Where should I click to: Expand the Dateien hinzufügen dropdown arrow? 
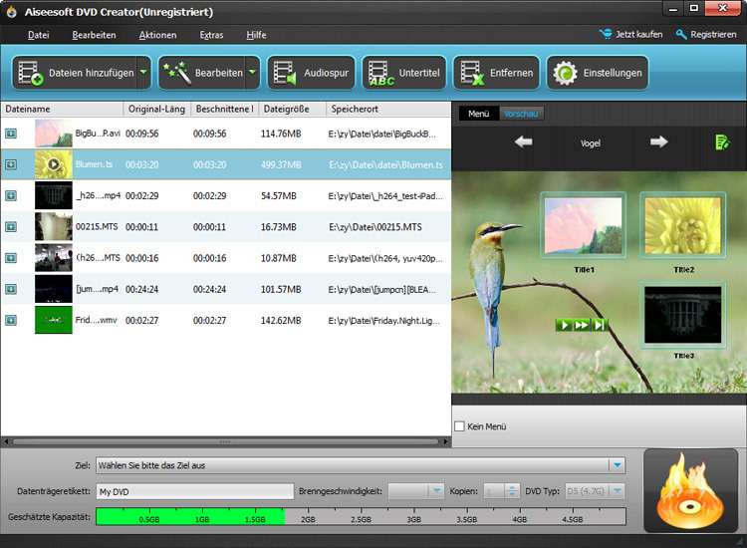[143, 73]
